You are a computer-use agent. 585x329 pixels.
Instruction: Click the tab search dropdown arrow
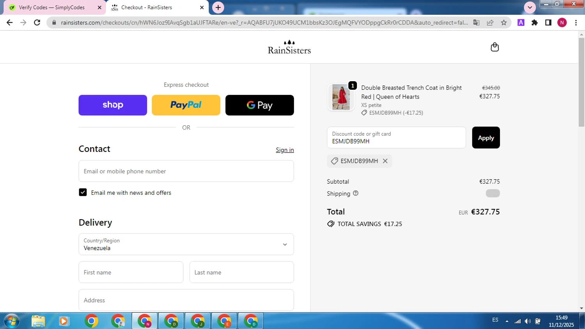530,7
